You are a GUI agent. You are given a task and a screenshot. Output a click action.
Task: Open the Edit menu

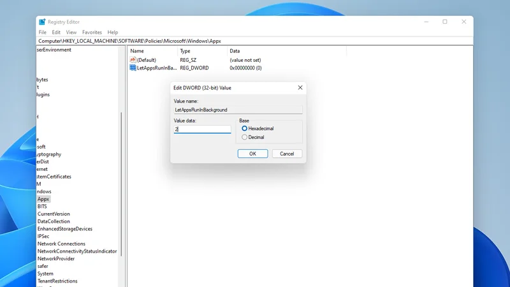pos(56,33)
